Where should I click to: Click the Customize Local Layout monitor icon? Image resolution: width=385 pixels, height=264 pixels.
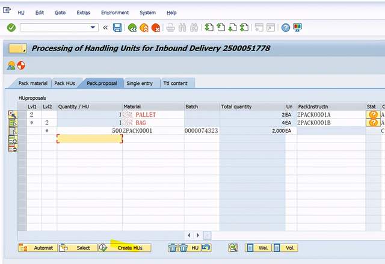point(297,28)
